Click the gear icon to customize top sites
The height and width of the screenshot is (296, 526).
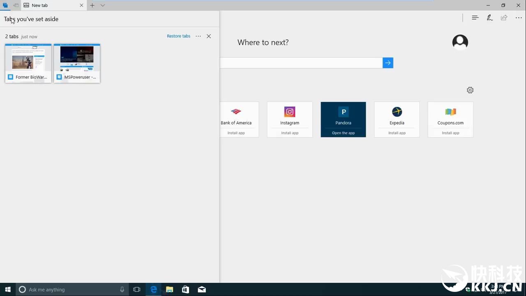pos(470,90)
